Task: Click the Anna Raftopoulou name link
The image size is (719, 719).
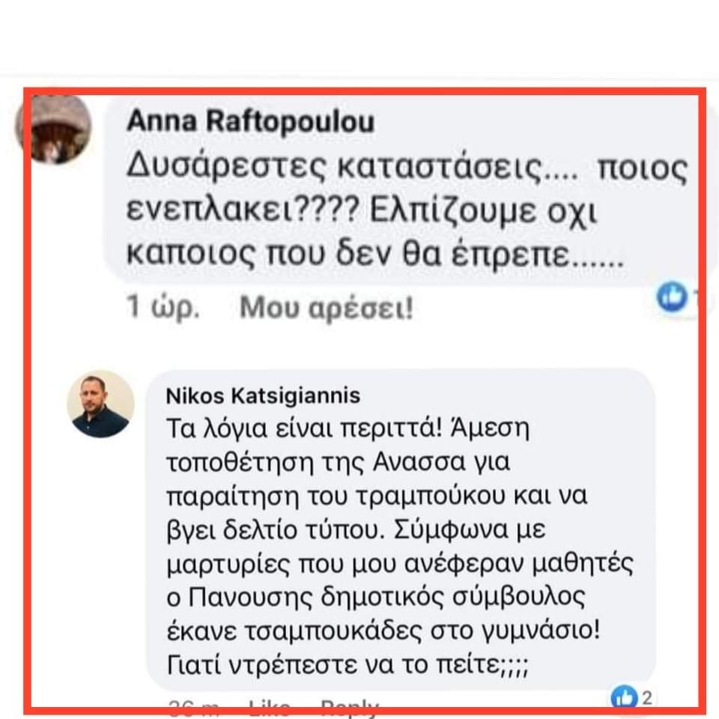Action: [250, 121]
